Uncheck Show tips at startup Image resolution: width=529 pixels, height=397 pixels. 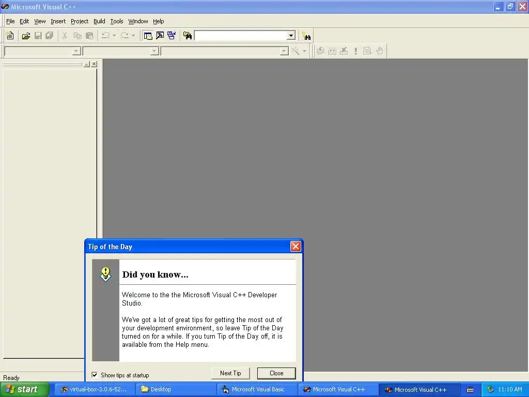click(95, 375)
